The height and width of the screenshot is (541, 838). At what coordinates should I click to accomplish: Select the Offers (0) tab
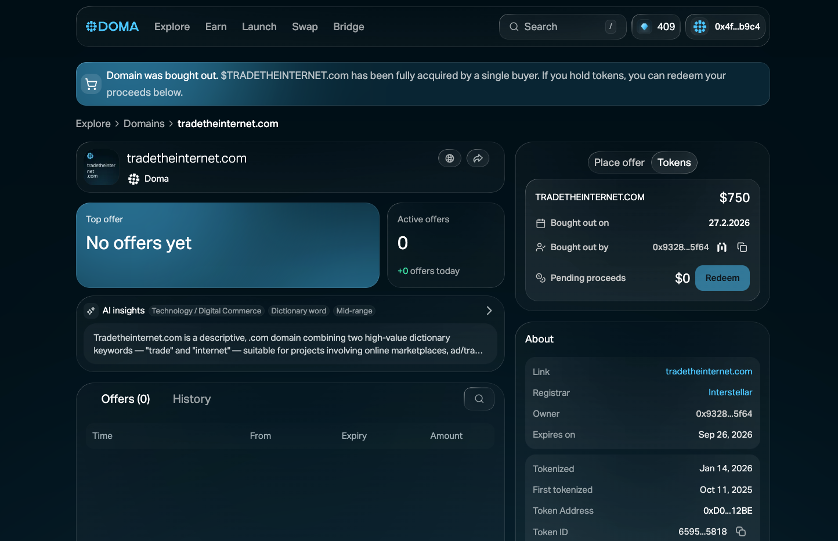[x=125, y=399]
